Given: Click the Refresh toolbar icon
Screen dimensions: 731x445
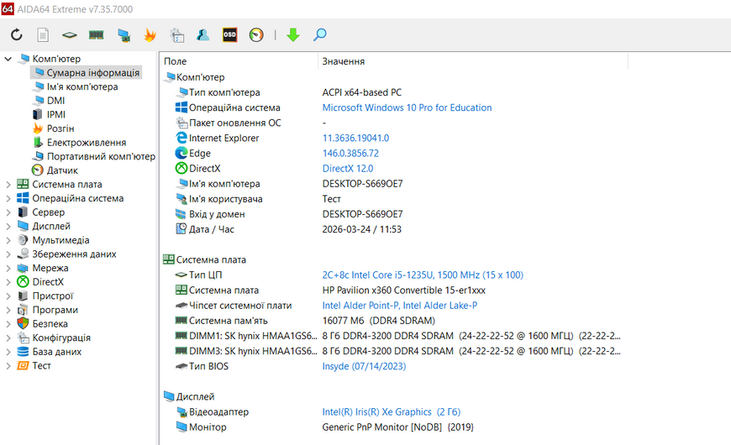Looking at the screenshot, I should pyautogui.click(x=16, y=35).
